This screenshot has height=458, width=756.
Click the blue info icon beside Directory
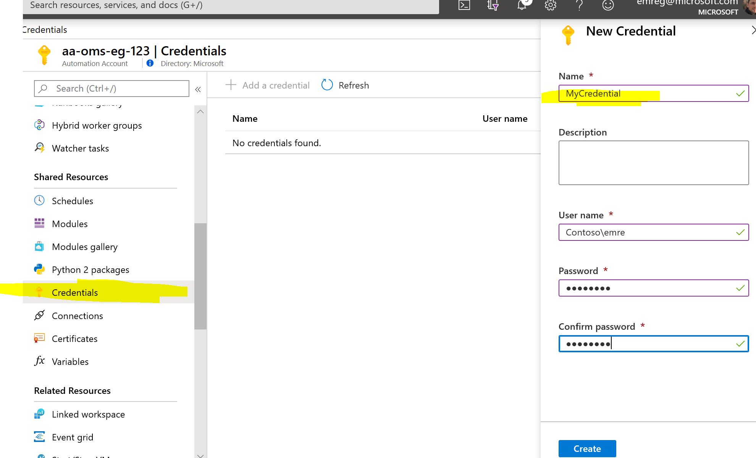150,63
